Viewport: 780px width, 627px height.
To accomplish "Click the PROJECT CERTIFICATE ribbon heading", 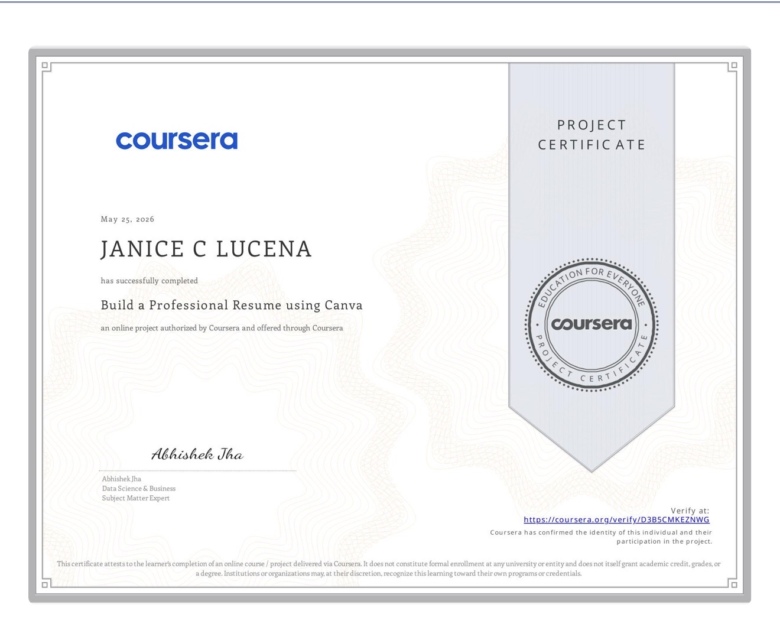I will coord(591,135).
